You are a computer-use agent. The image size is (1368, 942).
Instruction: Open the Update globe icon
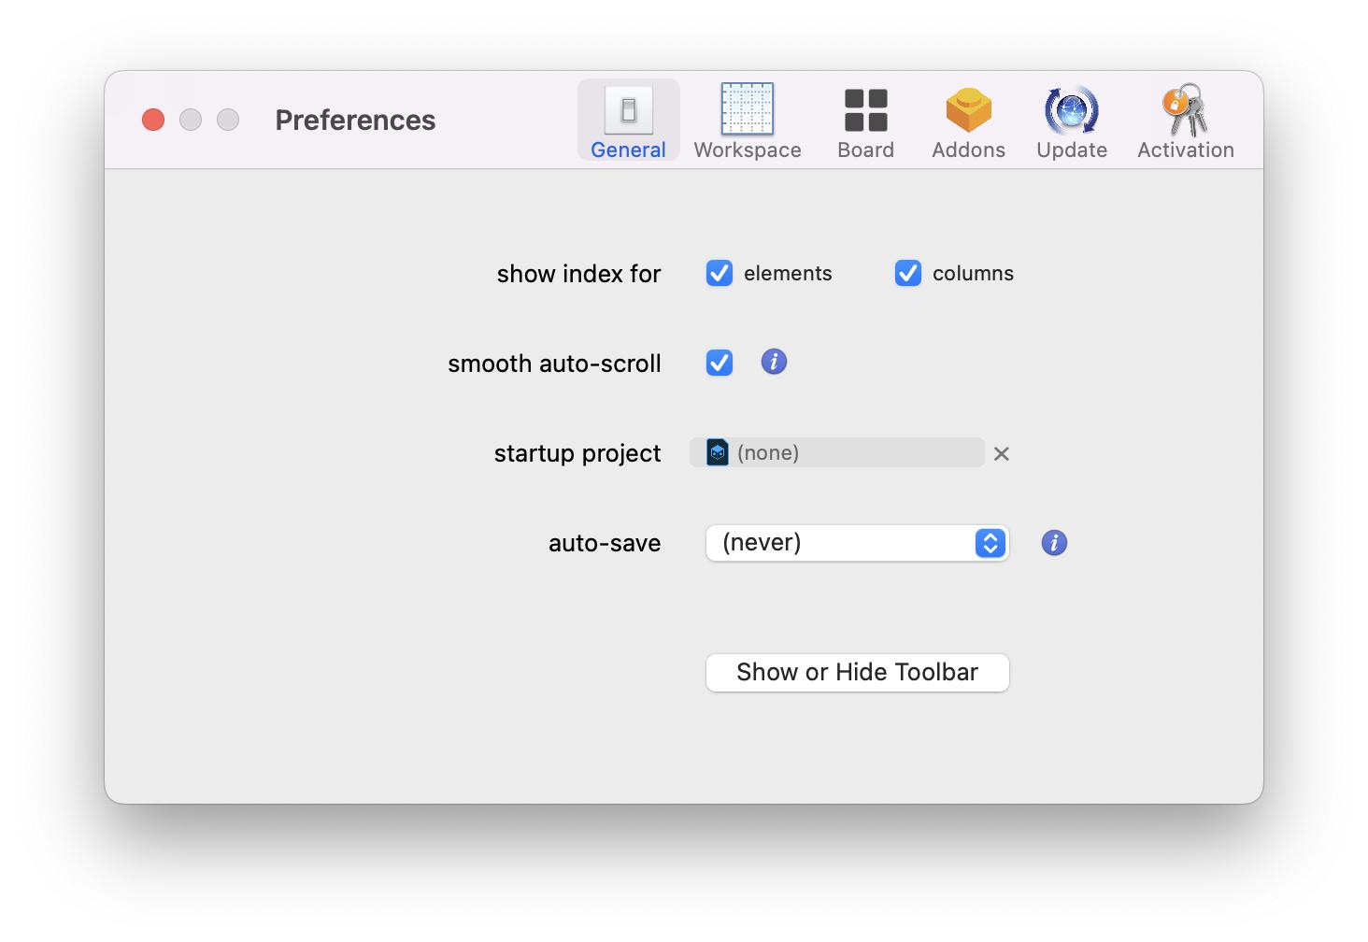pos(1071,110)
